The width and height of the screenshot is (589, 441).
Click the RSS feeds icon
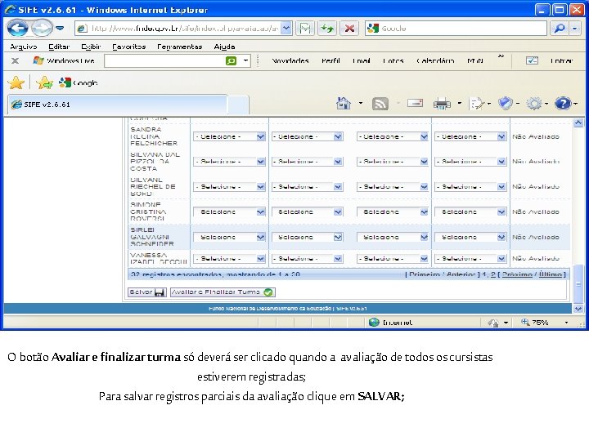click(380, 104)
